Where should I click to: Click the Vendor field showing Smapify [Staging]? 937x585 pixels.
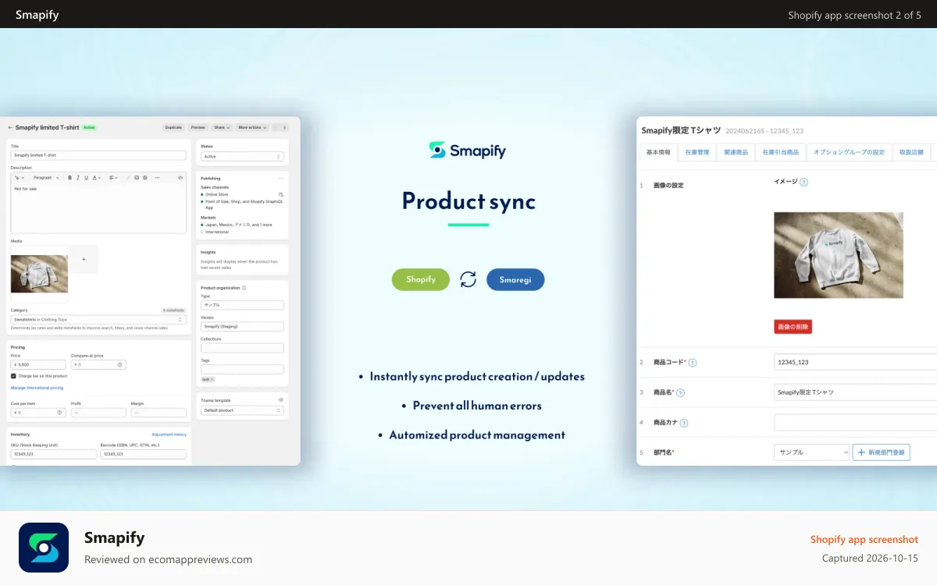pyautogui.click(x=242, y=326)
